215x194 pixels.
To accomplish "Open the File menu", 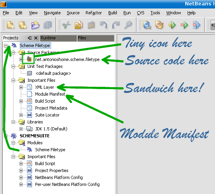I will click(x=6, y=13).
